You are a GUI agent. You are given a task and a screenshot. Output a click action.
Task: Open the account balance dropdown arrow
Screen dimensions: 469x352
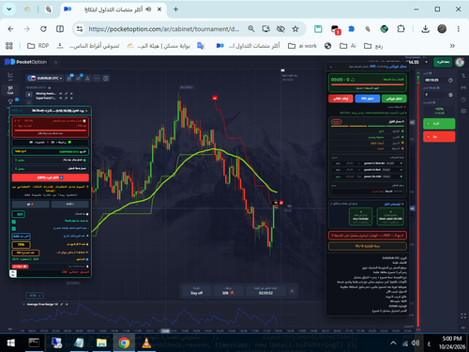point(426,62)
